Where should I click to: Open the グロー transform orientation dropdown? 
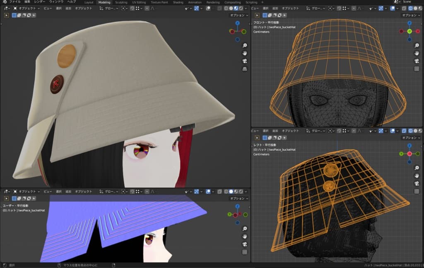pos(108,8)
